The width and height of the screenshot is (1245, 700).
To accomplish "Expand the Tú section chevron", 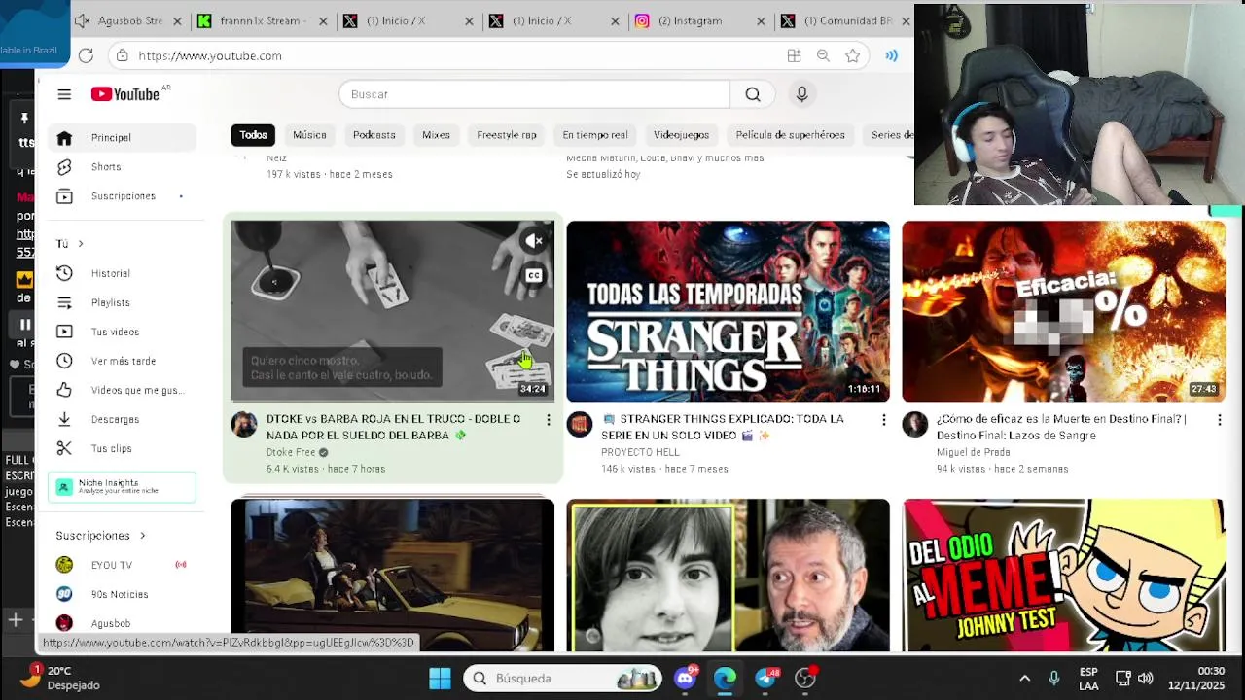I will pos(81,244).
